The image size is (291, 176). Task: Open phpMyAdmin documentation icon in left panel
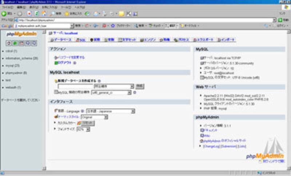click(x=28, y=43)
